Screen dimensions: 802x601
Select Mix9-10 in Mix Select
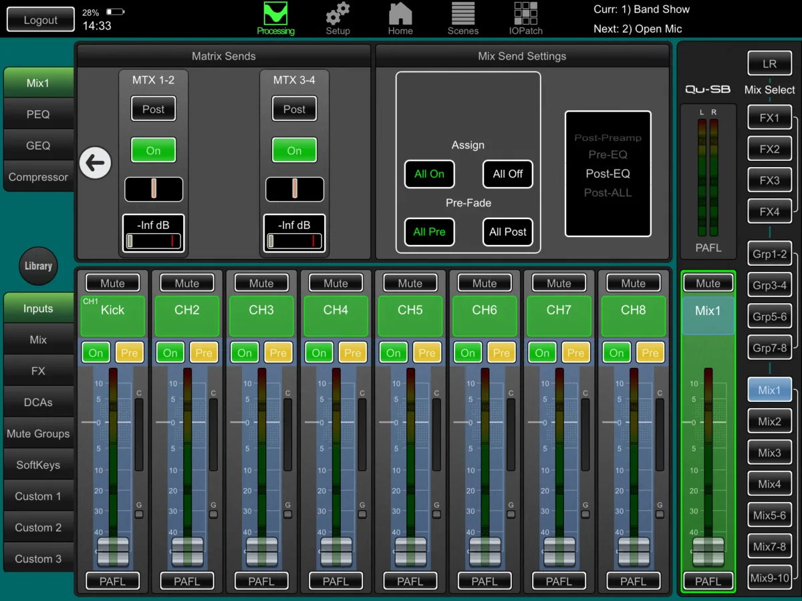tap(769, 578)
